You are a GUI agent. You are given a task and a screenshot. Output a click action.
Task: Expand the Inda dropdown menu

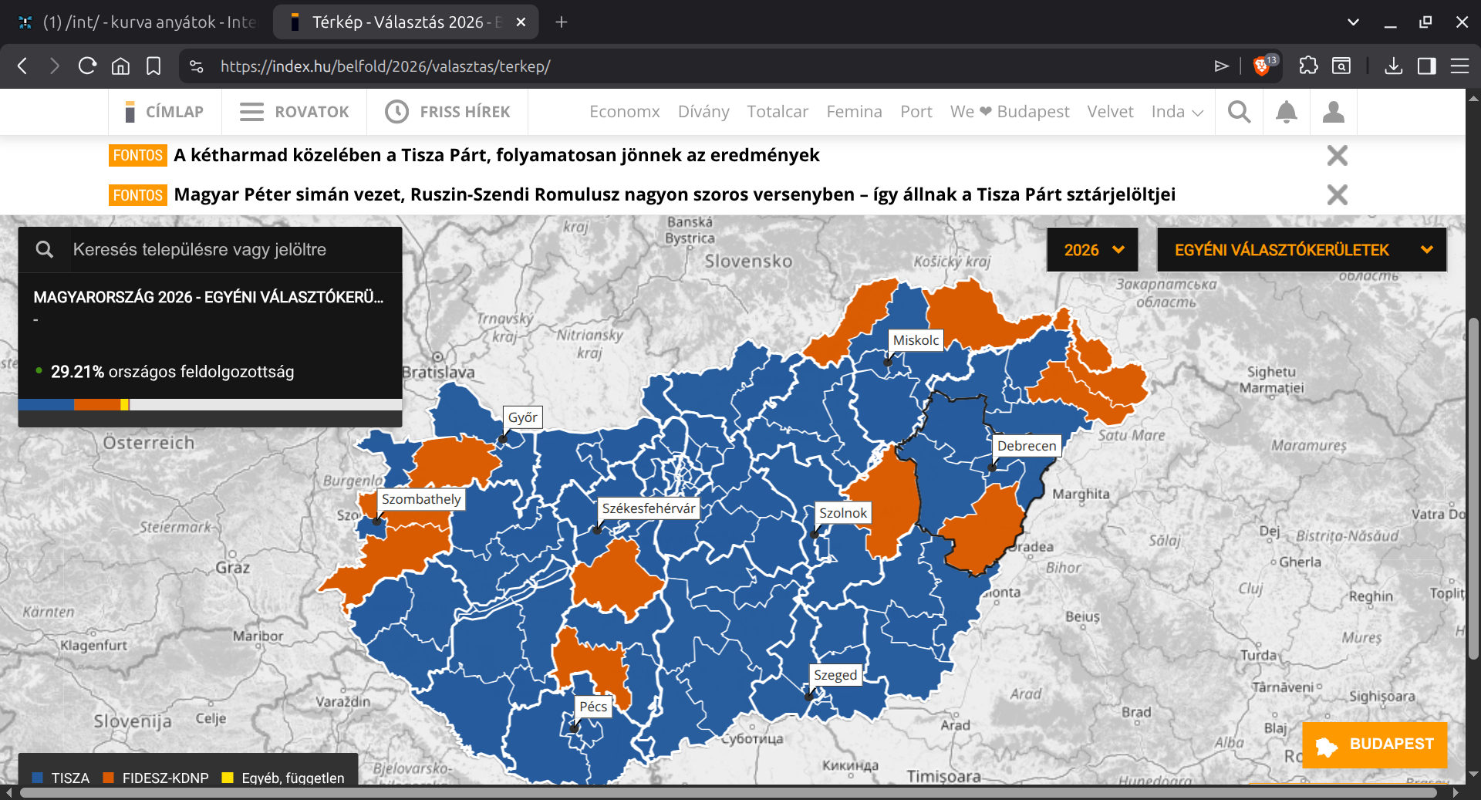[1177, 112]
